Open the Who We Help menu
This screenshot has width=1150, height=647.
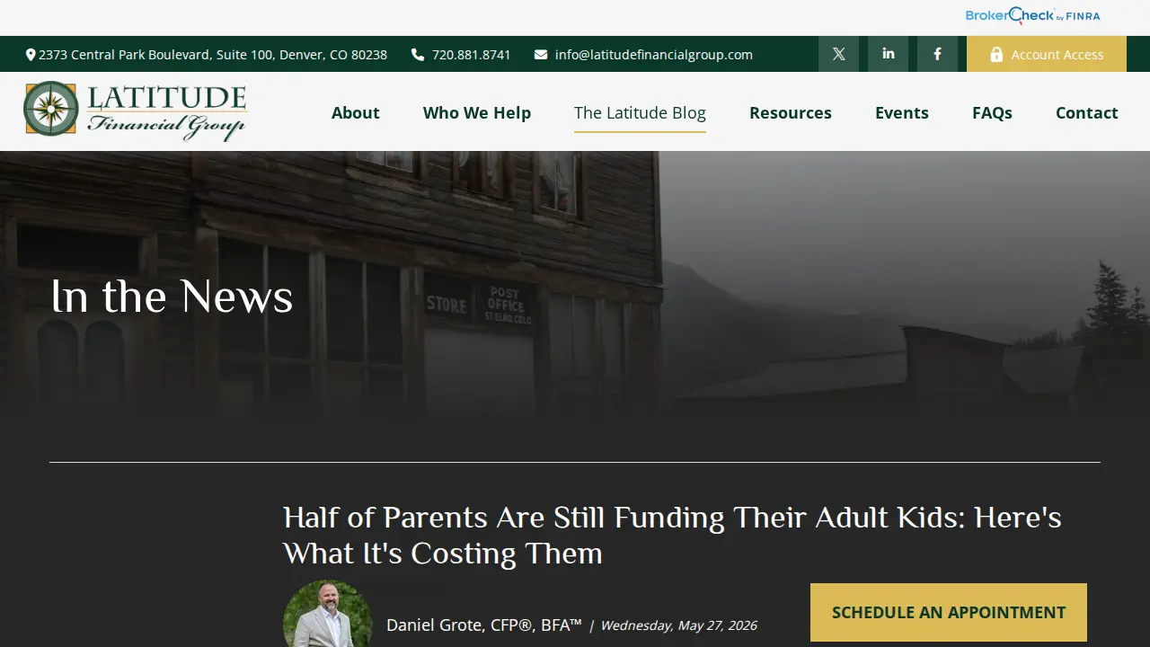tap(477, 112)
